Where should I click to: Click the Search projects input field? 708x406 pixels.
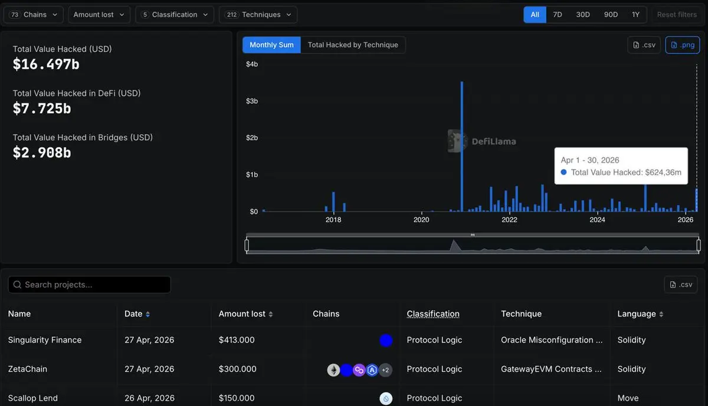tap(90, 285)
